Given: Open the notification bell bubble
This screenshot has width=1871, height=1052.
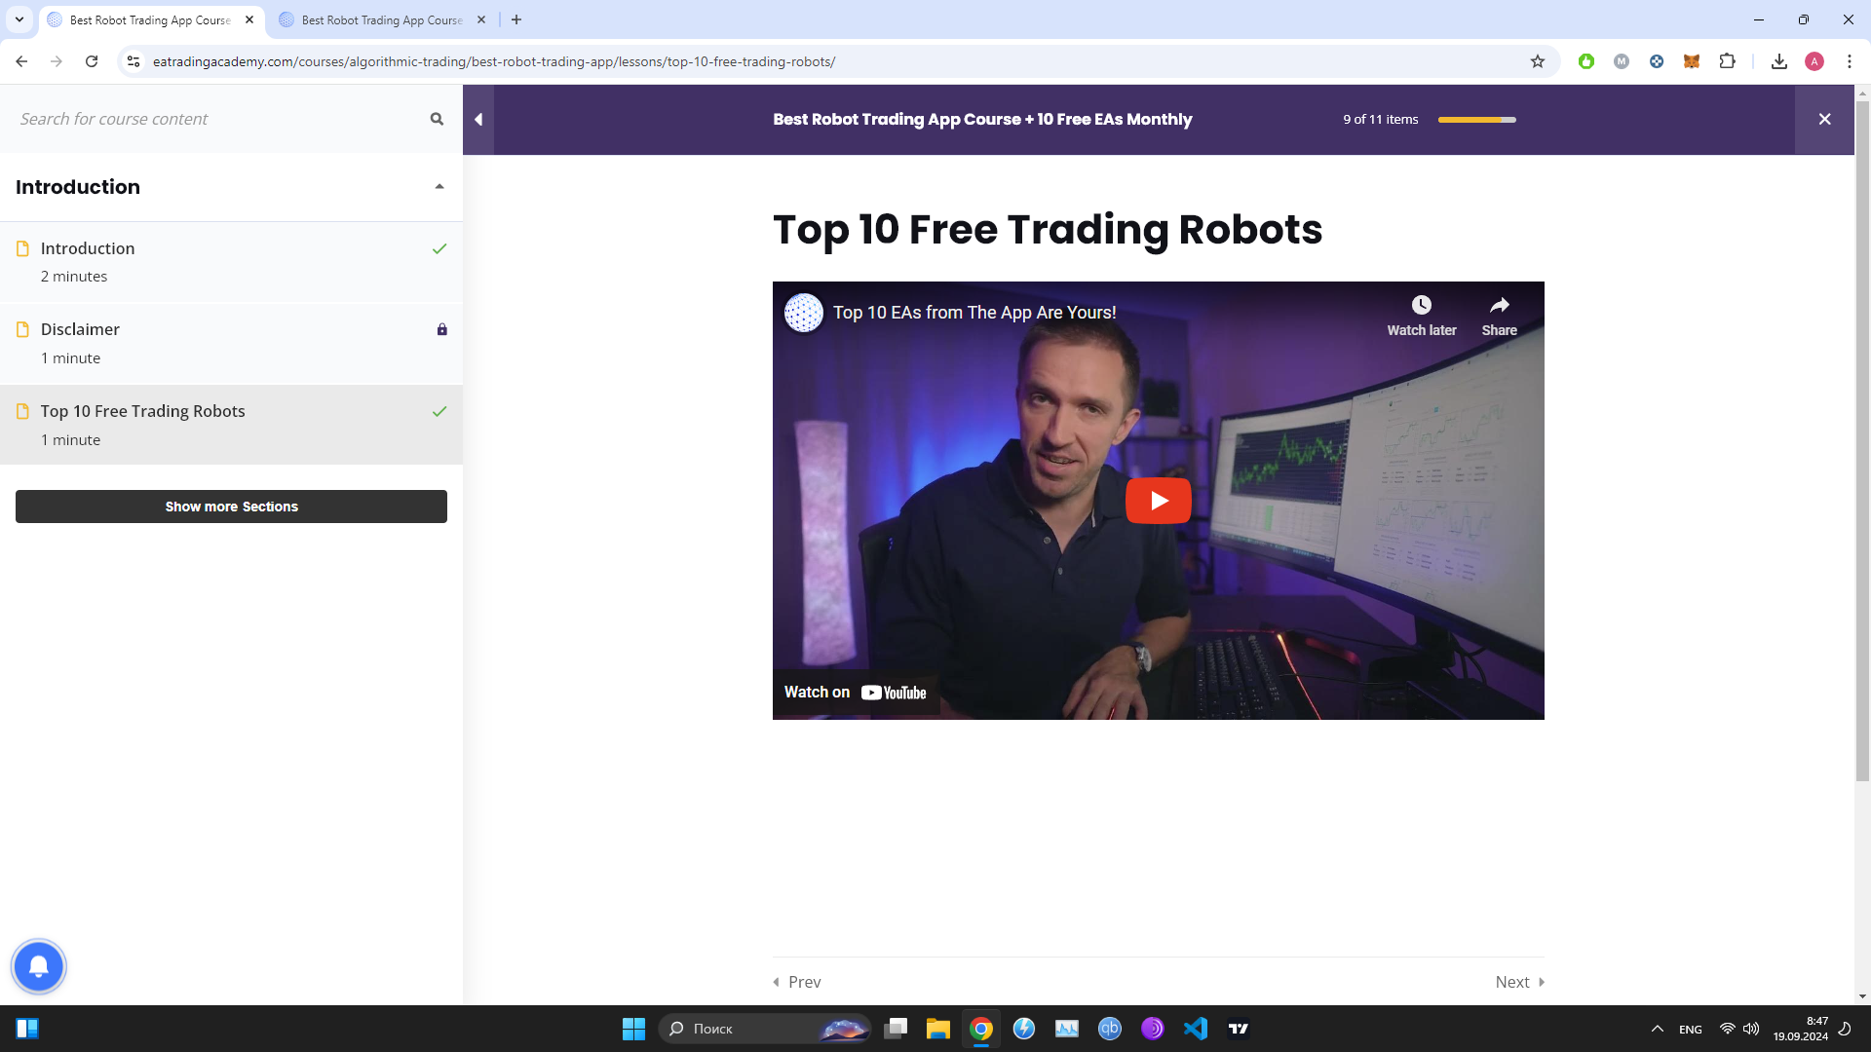Looking at the screenshot, I should [39, 966].
